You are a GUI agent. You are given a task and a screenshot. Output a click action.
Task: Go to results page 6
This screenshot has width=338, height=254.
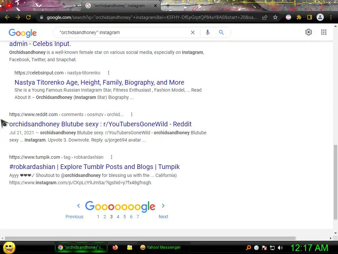(x=131, y=217)
